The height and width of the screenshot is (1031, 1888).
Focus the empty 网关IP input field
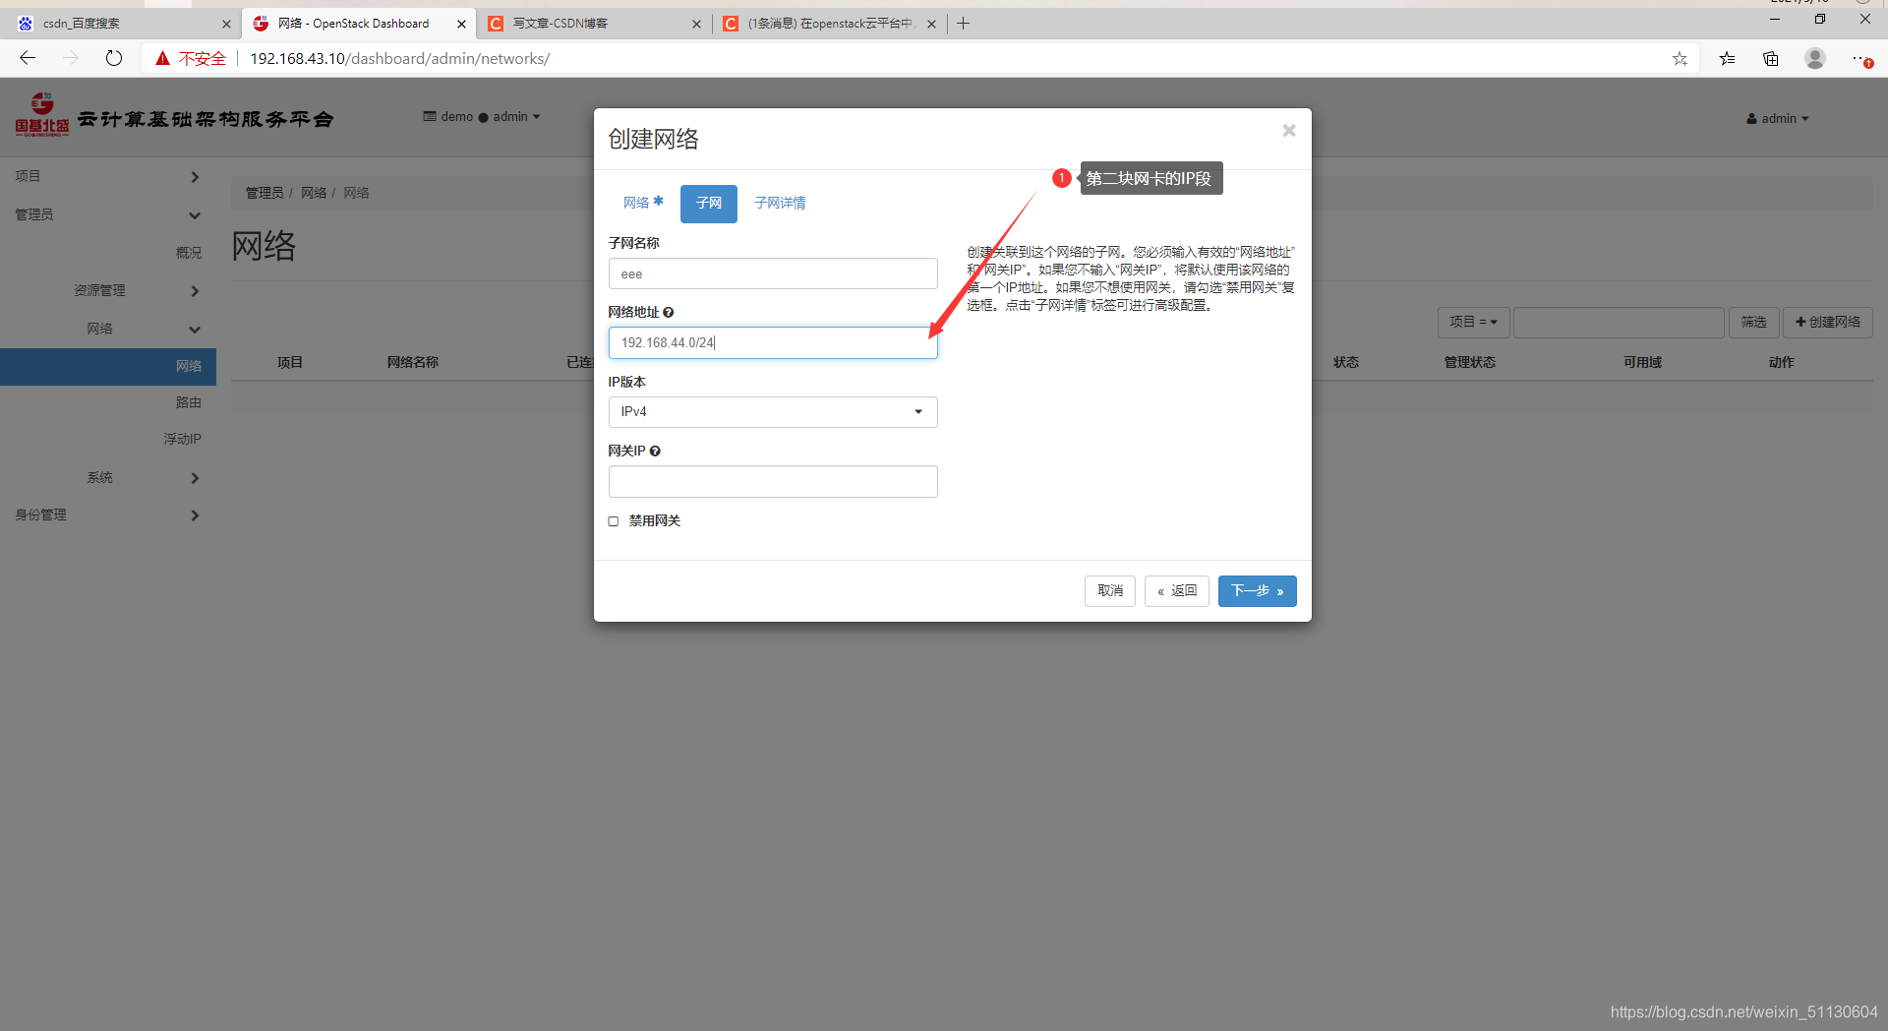tap(773, 481)
